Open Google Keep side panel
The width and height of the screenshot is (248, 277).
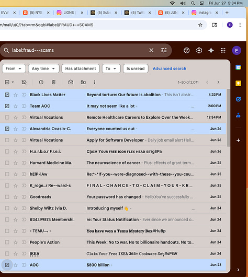(238, 83)
